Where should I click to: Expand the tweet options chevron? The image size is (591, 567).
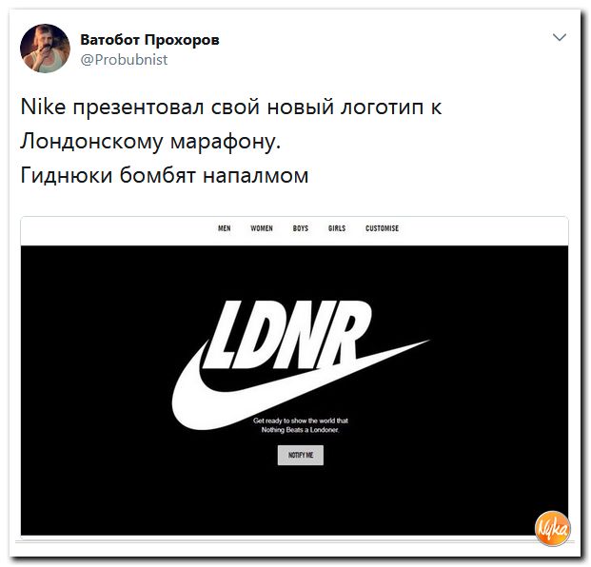[x=560, y=37]
